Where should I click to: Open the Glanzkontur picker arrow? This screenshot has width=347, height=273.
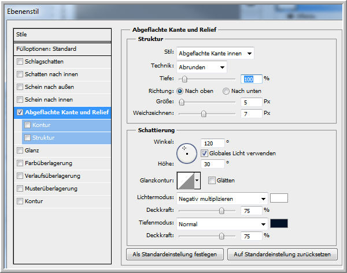tap(197, 181)
